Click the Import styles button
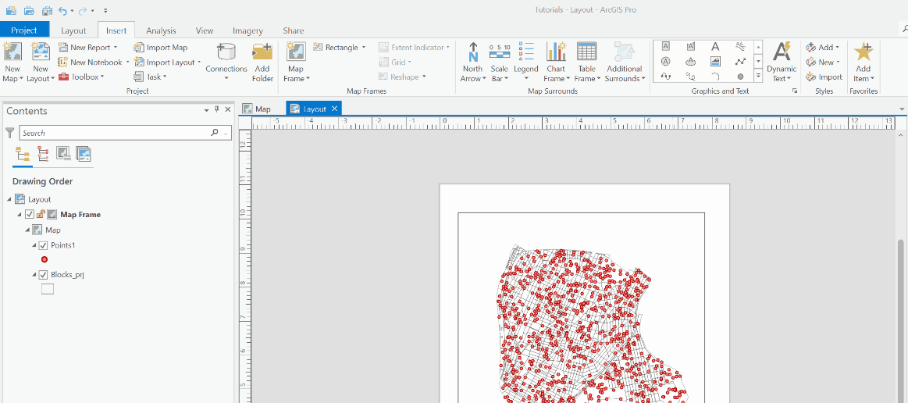This screenshot has width=908, height=403. pos(824,77)
